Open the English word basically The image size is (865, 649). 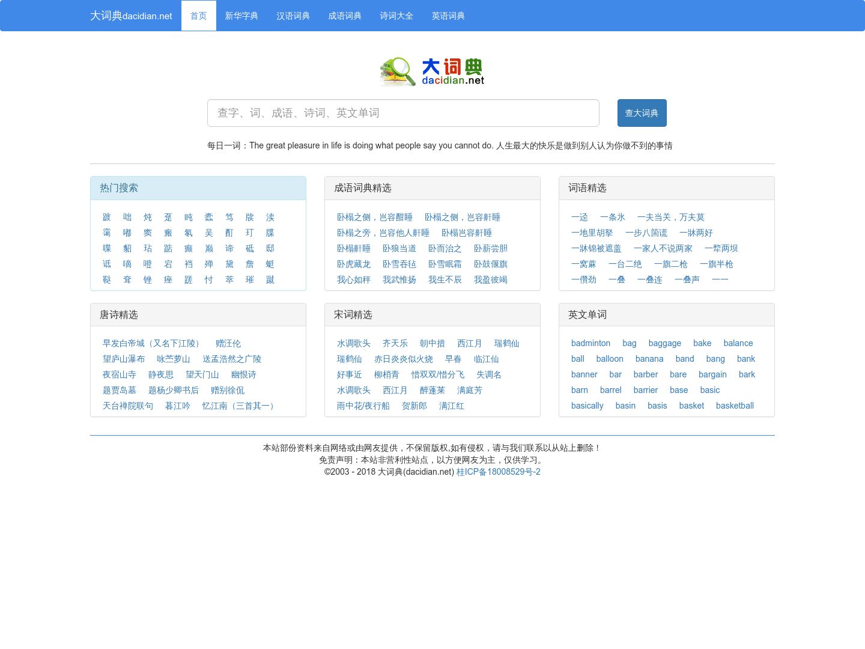coord(587,406)
